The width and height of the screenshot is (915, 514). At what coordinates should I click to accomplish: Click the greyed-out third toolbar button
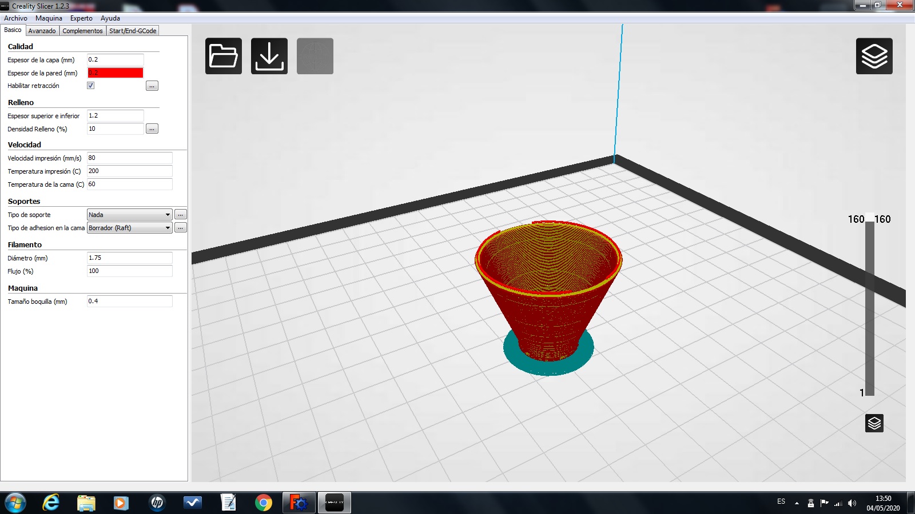[315, 56]
